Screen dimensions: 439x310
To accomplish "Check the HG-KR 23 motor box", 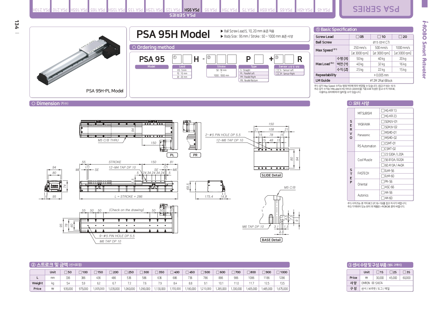I will [x=383, y=116].
